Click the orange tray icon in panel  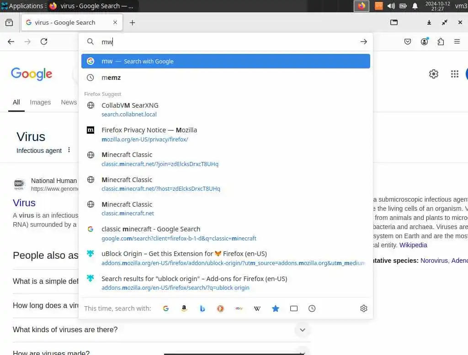tap(378, 6)
